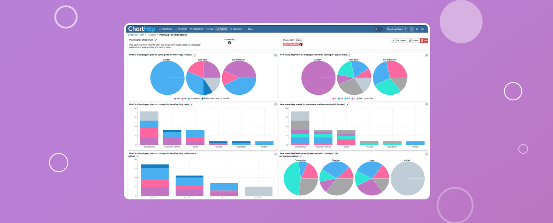
Task: Click the pencil icon beside the report title
Action: pyautogui.click(x=156, y=40)
